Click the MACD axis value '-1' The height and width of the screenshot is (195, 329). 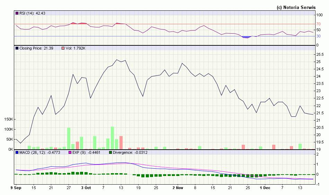[318, 184]
